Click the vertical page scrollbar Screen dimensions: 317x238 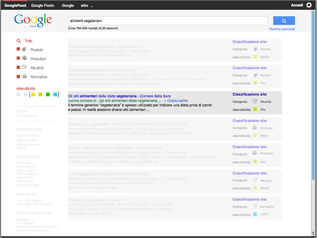[x=313, y=95]
